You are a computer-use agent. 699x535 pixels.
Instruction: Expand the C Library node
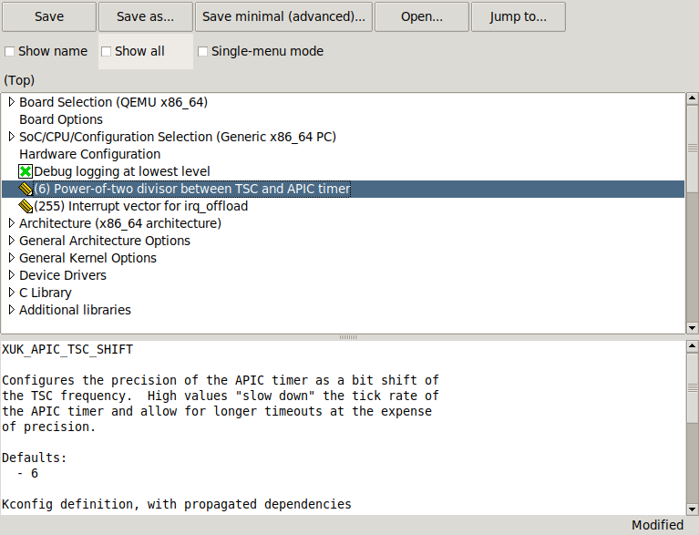point(11,293)
